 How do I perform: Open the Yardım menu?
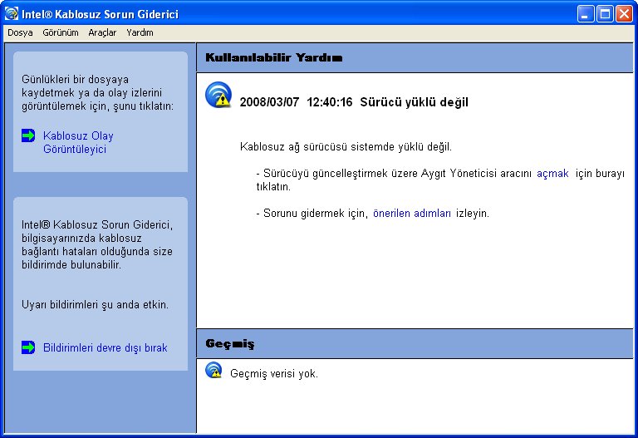[x=140, y=32]
